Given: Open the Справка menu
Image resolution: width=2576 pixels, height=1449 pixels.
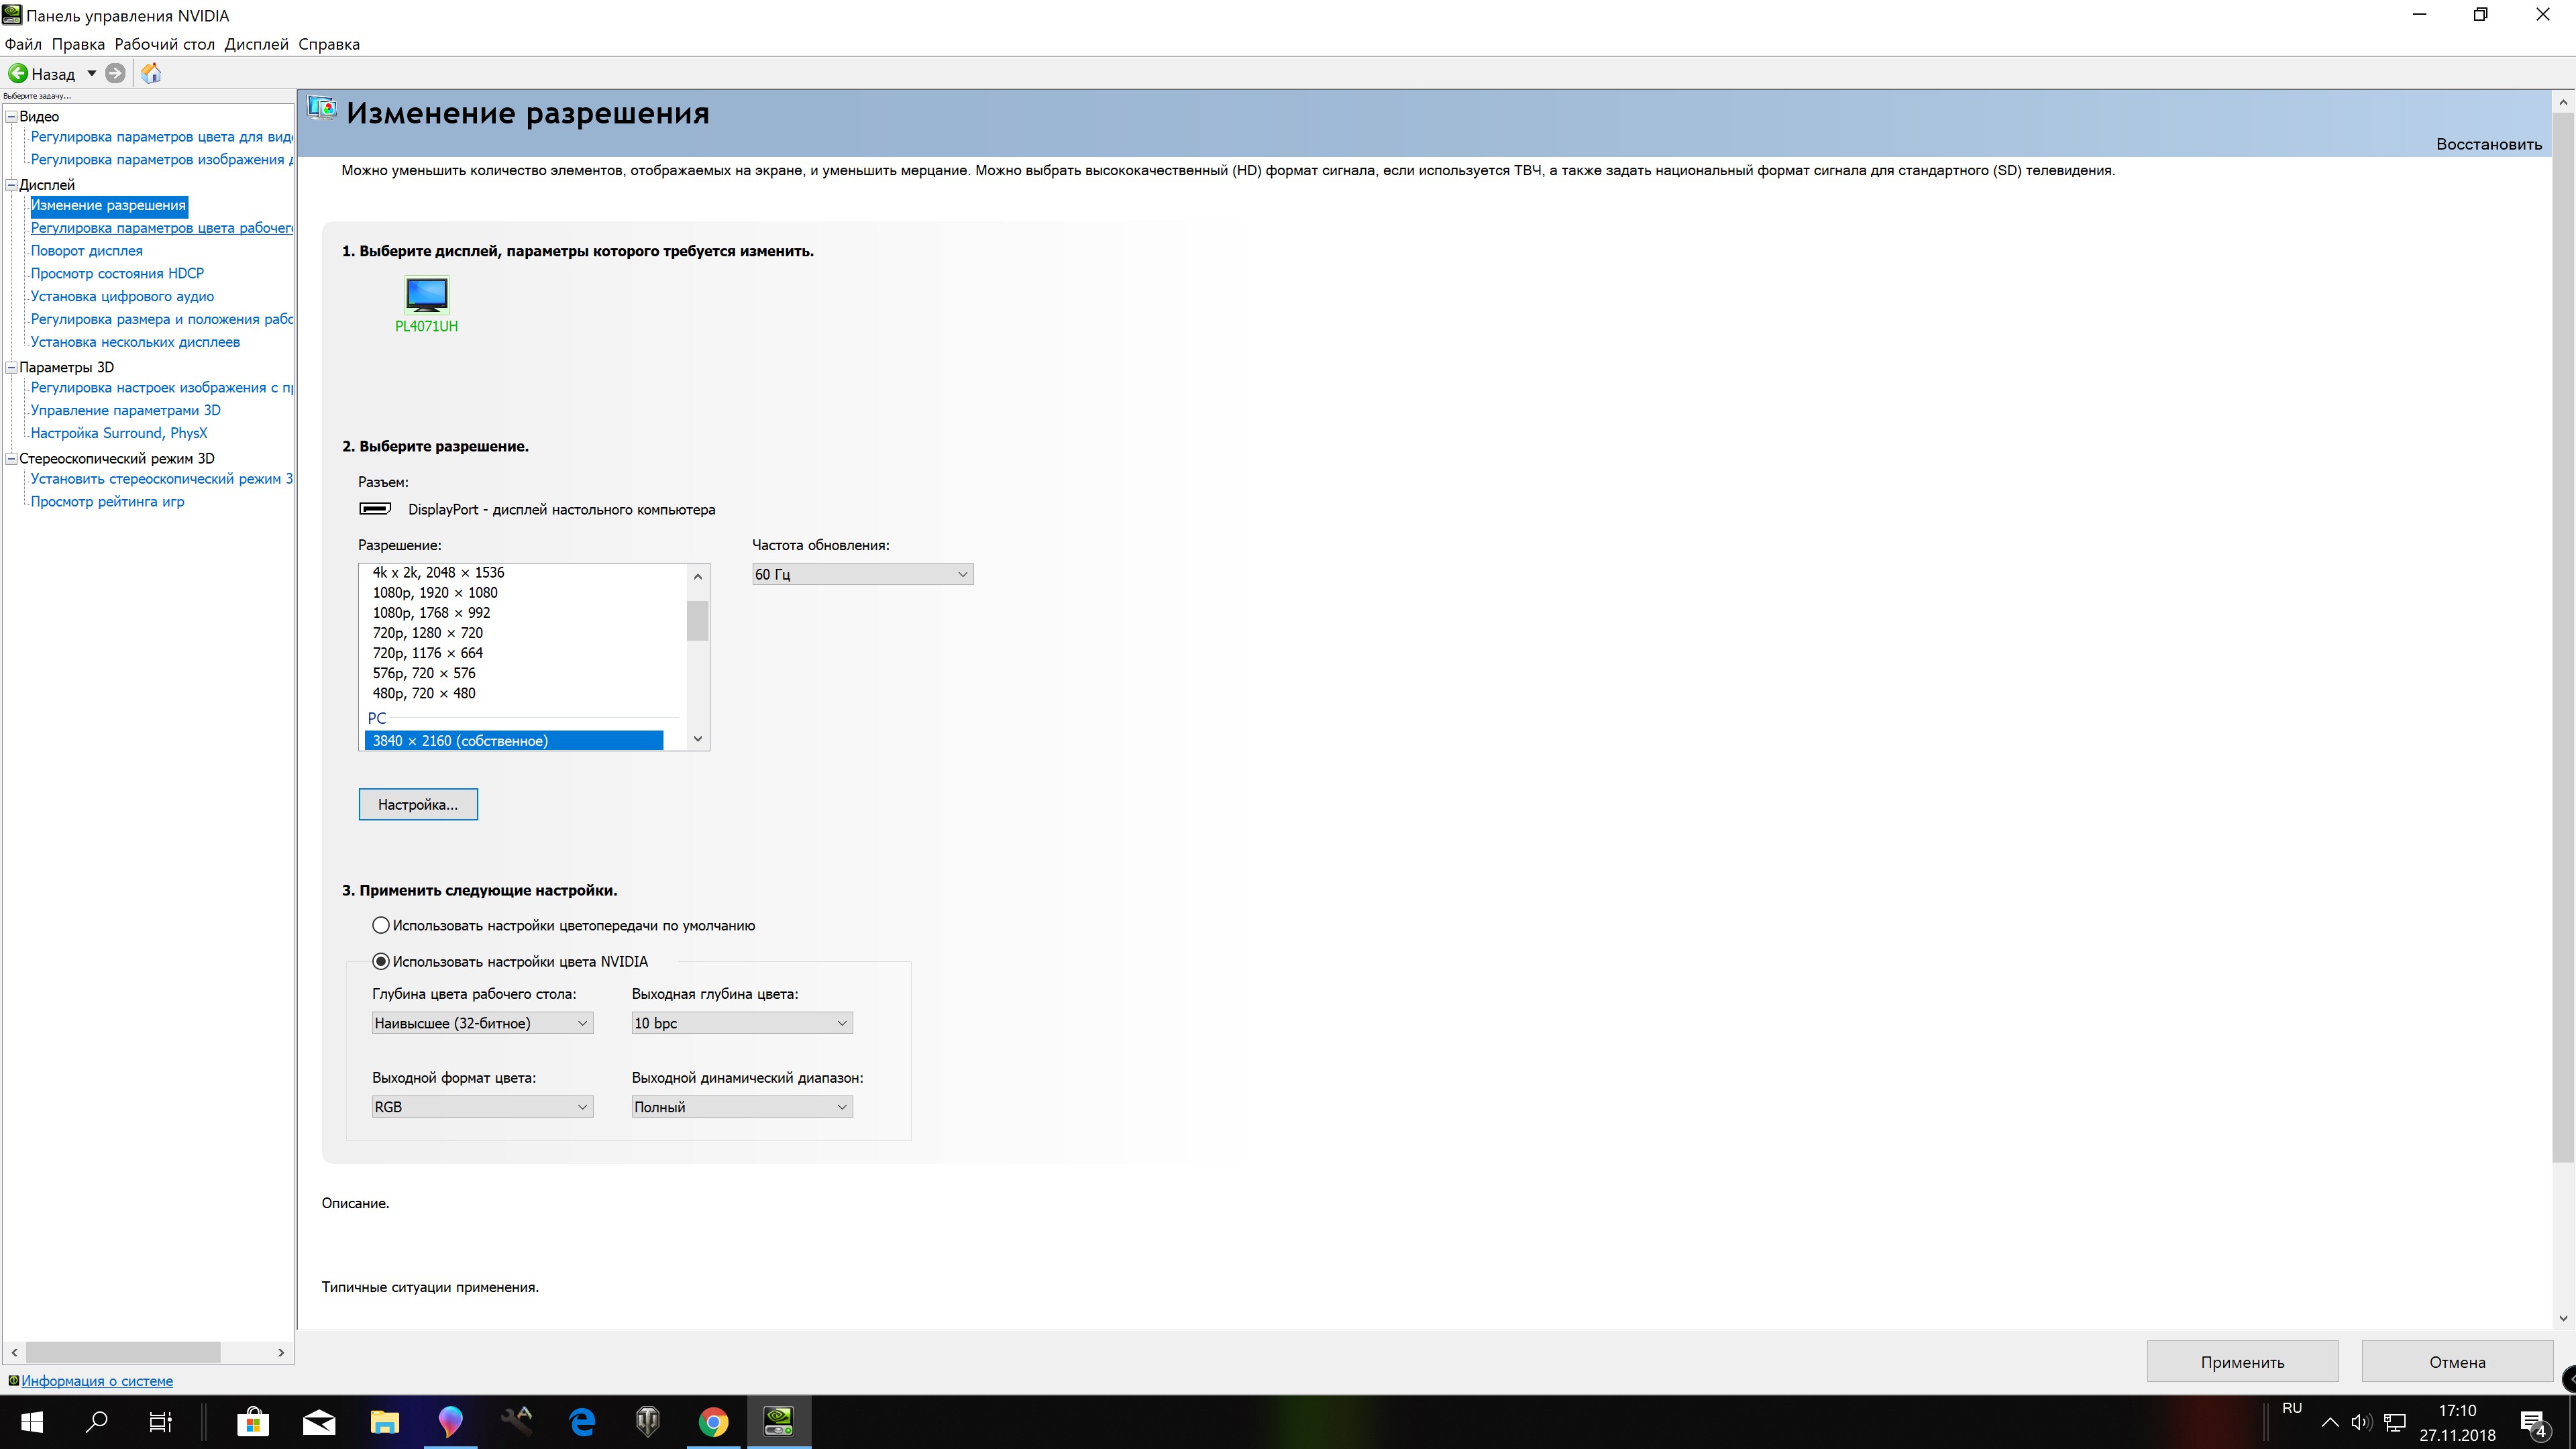Looking at the screenshot, I should coord(328,44).
